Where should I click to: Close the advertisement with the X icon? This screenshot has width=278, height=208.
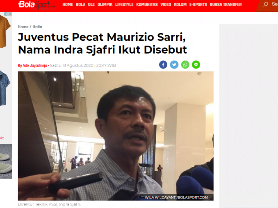click(10, 14)
